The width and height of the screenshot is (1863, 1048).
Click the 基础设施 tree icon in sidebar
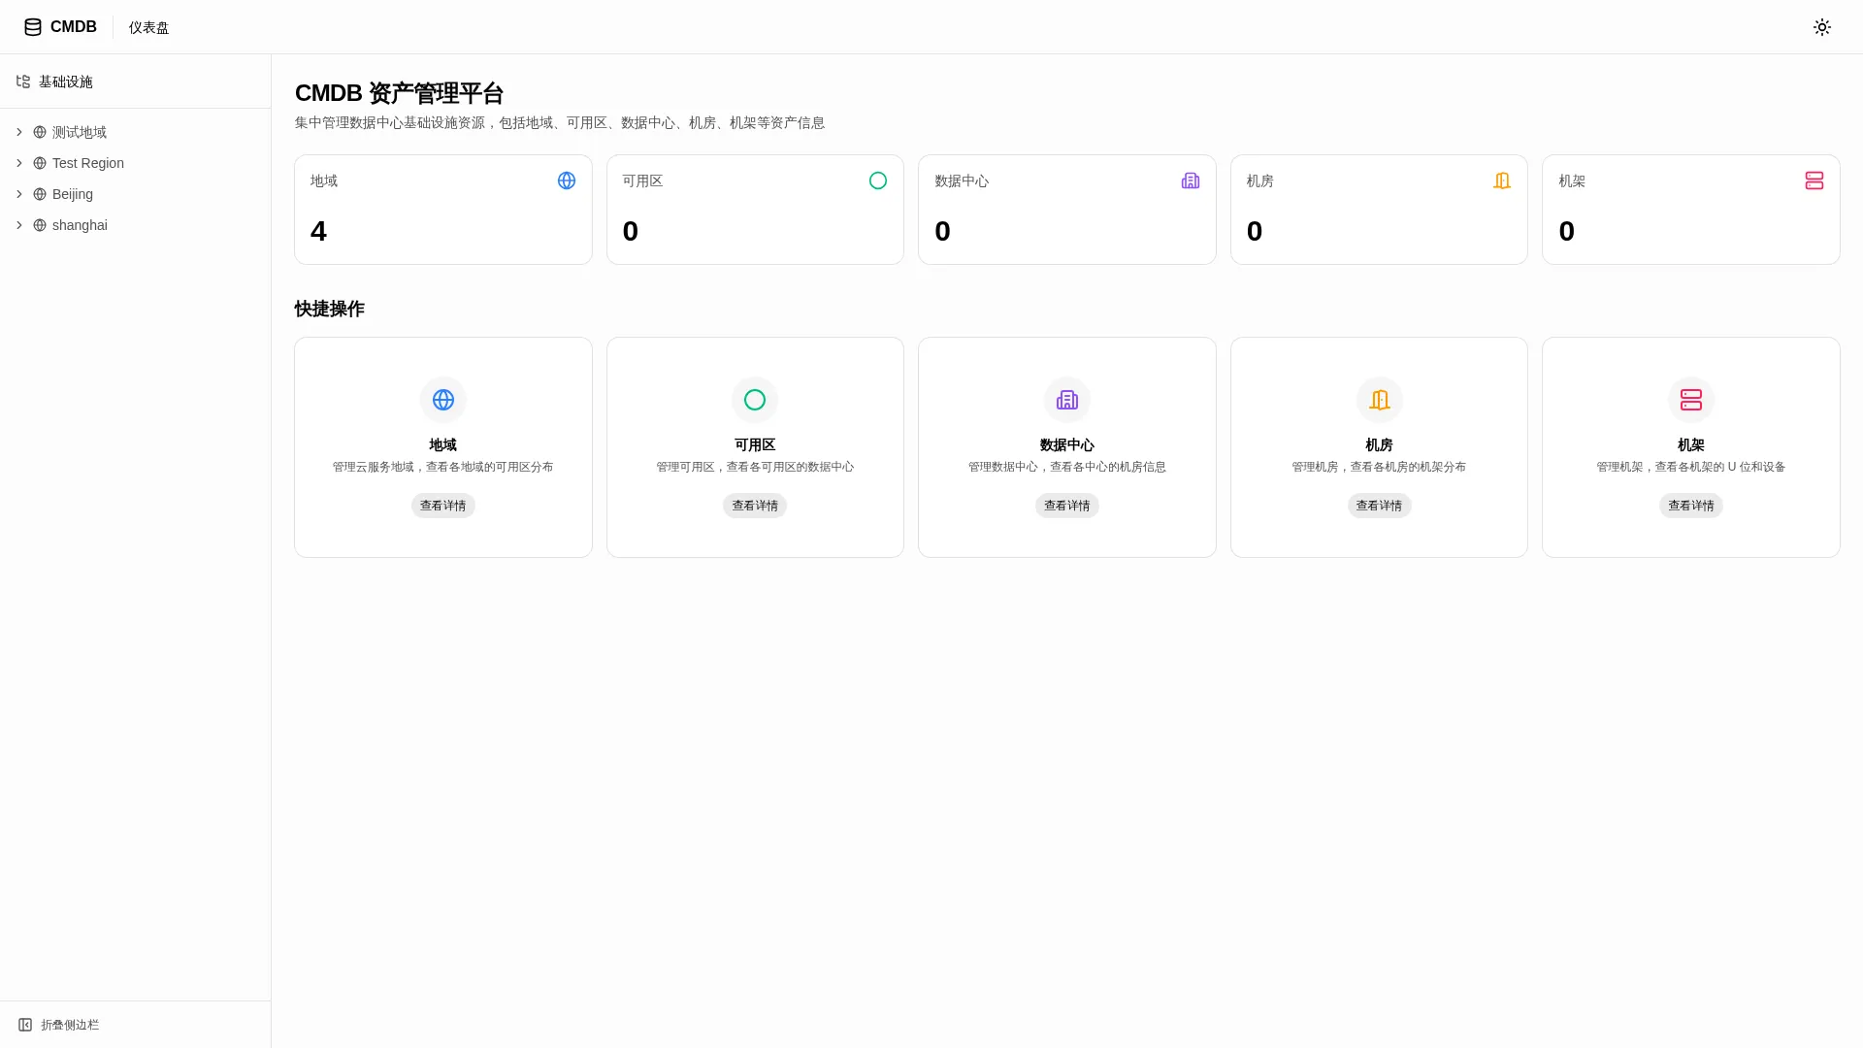23,82
